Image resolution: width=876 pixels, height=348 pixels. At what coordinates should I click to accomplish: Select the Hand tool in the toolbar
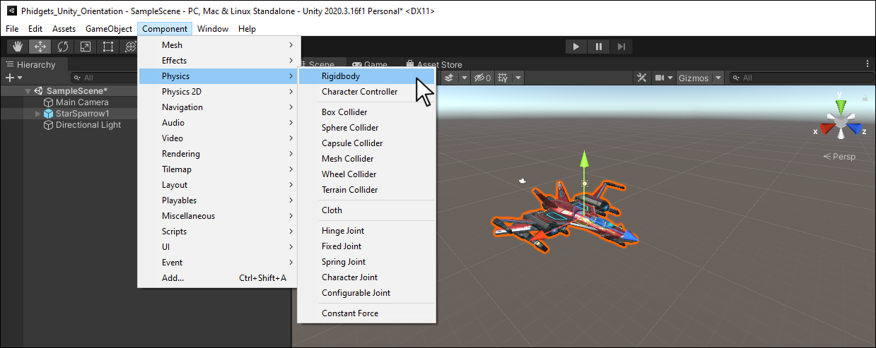[18, 47]
